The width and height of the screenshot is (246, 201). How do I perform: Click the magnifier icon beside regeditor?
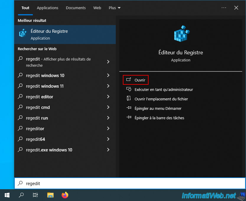click(x=20, y=128)
